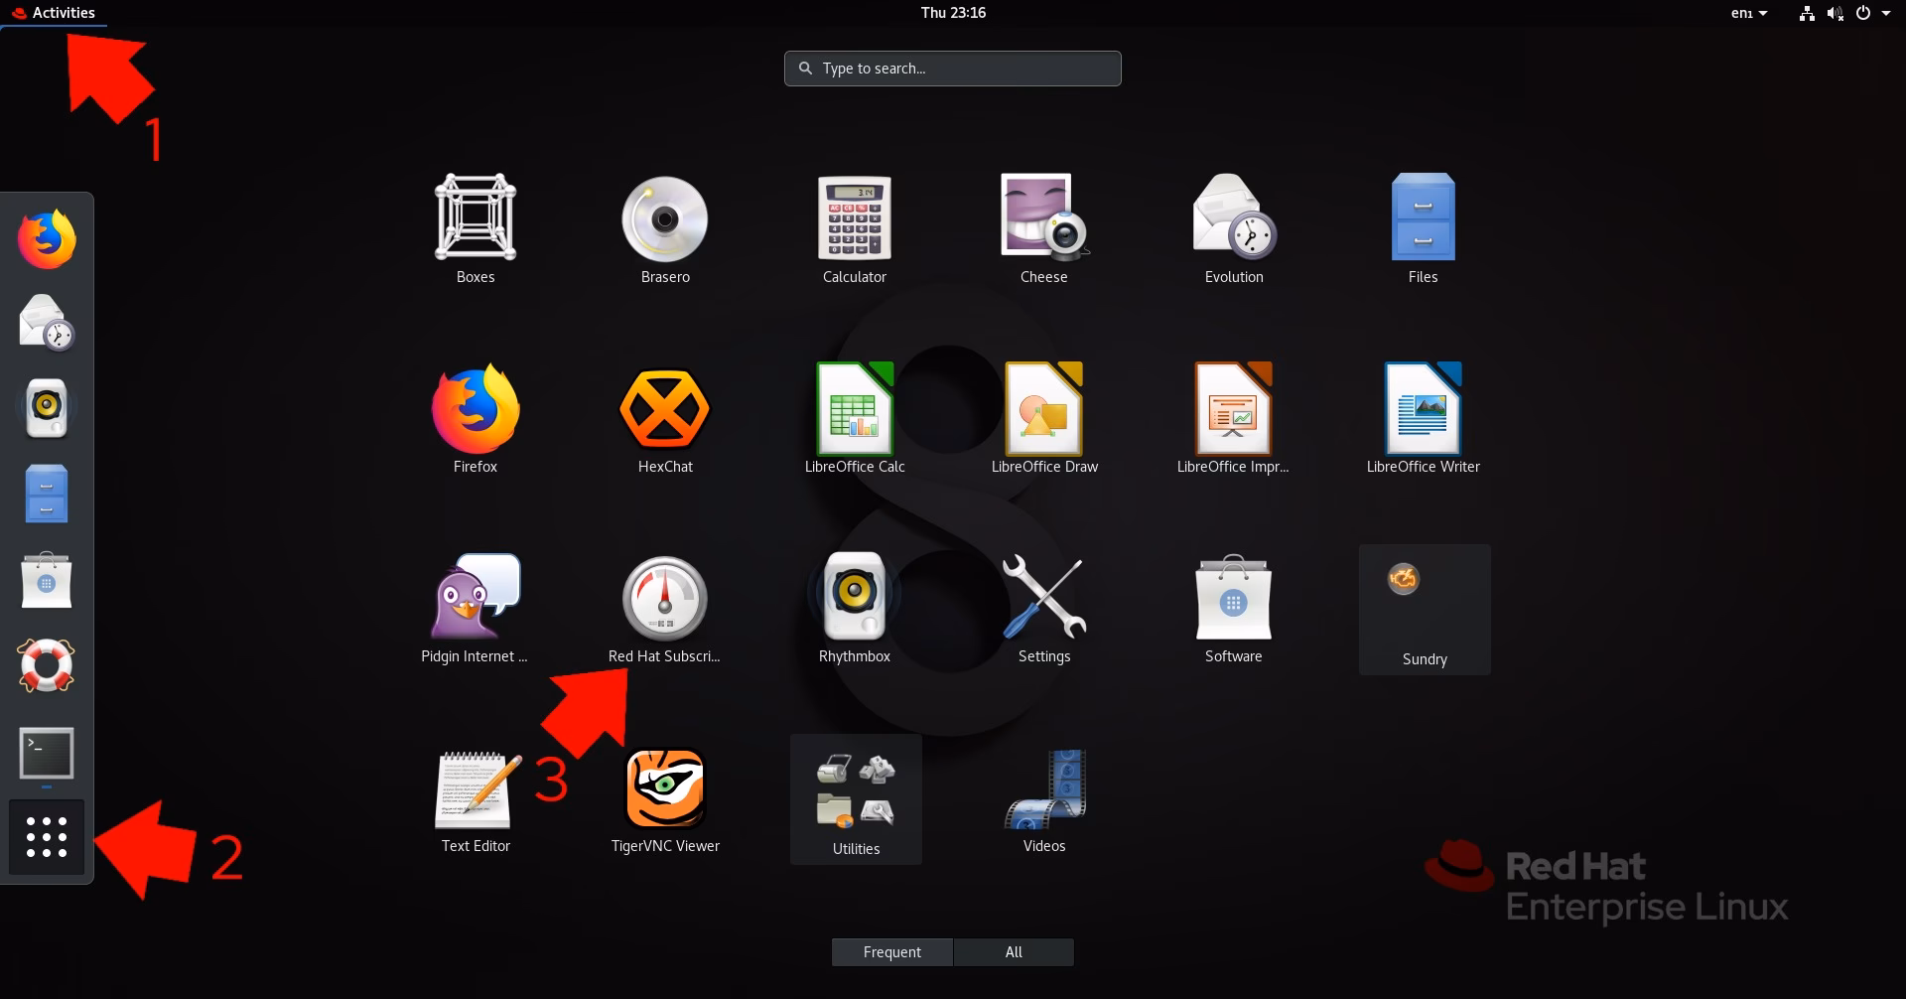This screenshot has width=1906, height=999.
Task: Open the Cheese webcam application
Action: point(1042,216)
